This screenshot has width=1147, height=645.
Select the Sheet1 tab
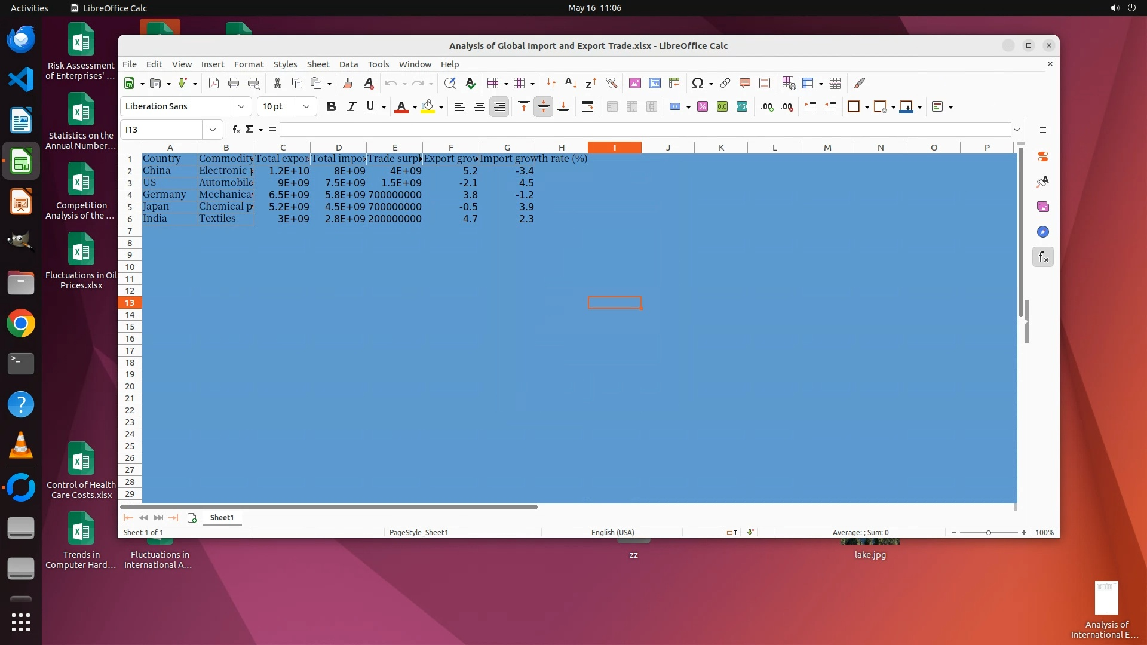tap(222, 518)
